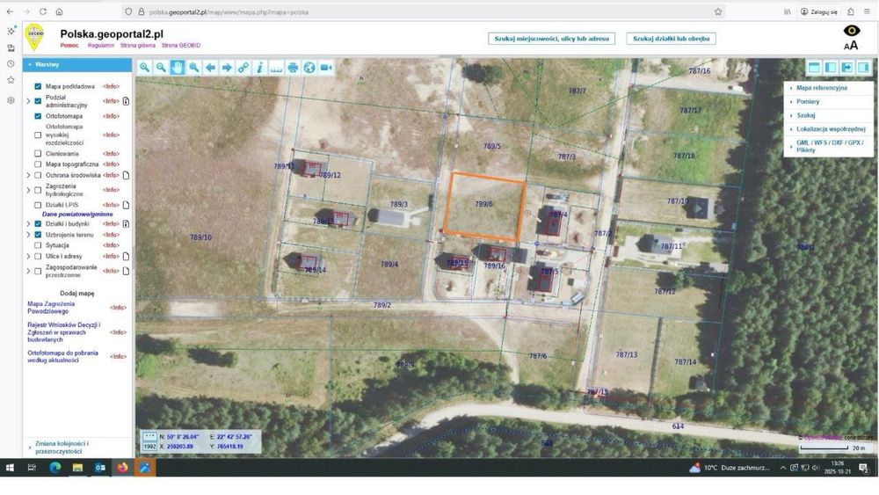Expand Działki i budynki layer group
Image resolution: width=879 pixels, height=495 pixels.
[x=29, y=223]
